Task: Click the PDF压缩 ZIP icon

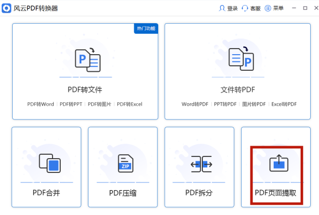Action: point(125,164)
